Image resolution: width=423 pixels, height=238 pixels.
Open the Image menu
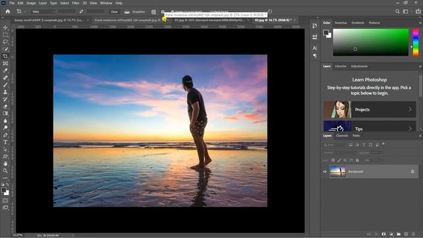(31, 3)
